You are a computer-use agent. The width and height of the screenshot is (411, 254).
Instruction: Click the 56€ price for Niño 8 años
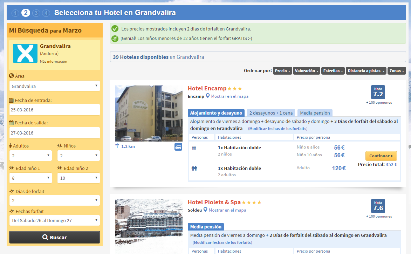pyautogui.click(x=339, y=147)
